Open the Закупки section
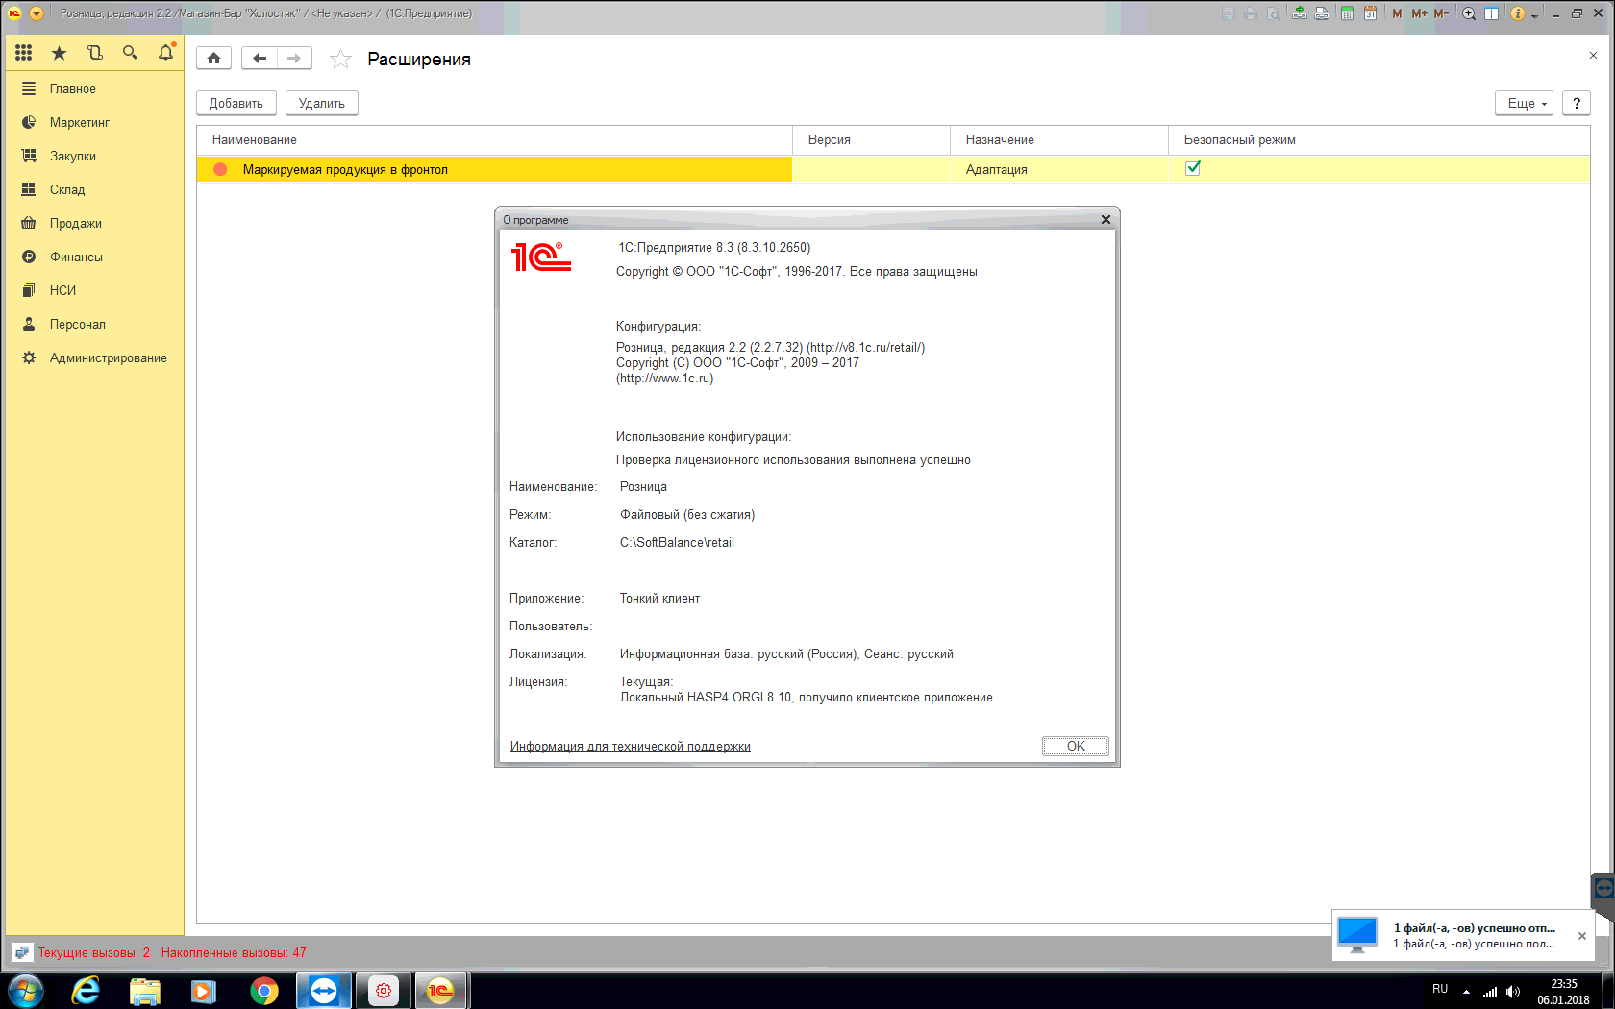The width and height of the screenshot is (1615, 1009). click(94, 156)
